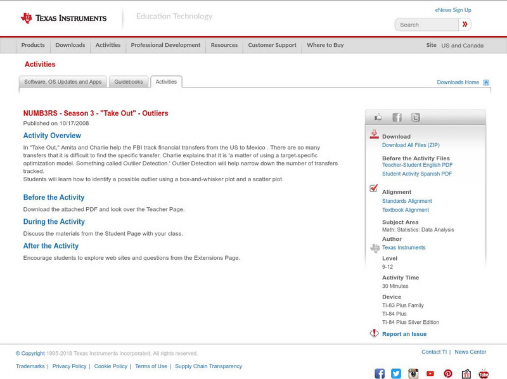Click the 'TI-84 Plus Silver Edition' text

(411, 322)
